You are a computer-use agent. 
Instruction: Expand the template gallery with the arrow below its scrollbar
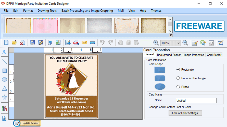point(171,35)
